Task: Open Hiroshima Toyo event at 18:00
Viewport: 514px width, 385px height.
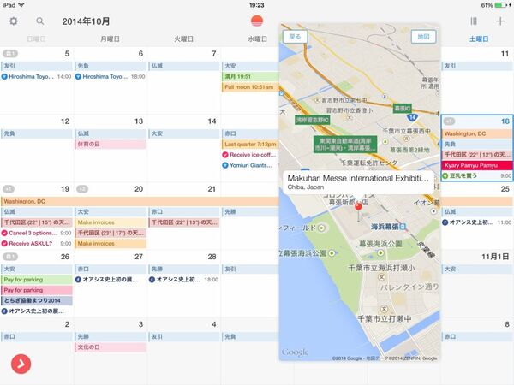Action: point(111,77)
